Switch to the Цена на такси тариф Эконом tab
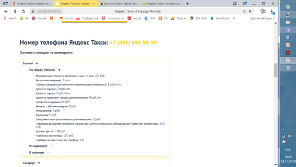The width and height of the screenshot is (296, 167). point(119,4)
